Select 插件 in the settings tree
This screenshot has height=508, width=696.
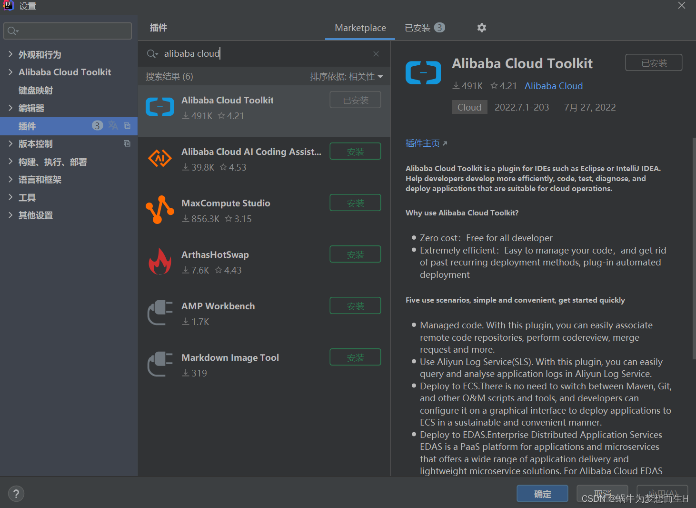click(27, 126)
